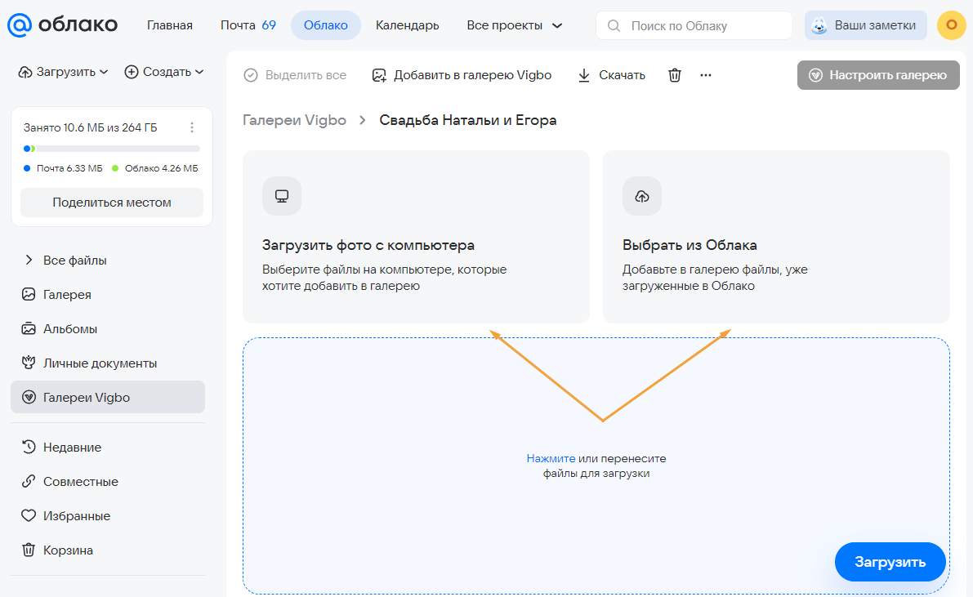Click the Недавние clock icon
The width and height of the screenshot is (973, 597).
click(x=29, y=447)
